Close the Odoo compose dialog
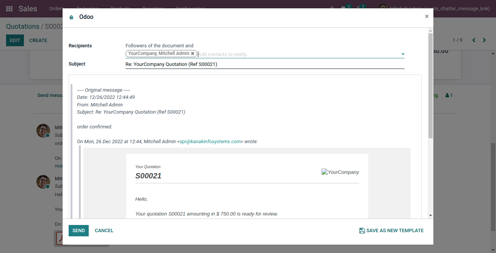The width and height of the screenshot is (496, 253). pyautogui.click(x=427, y=16)
